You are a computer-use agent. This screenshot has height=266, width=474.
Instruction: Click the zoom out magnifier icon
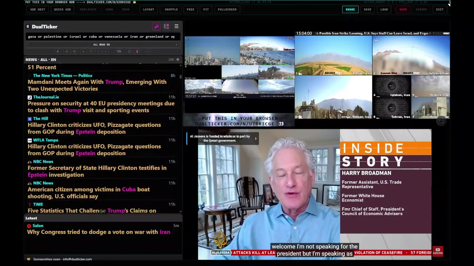(x=67, y=51)
